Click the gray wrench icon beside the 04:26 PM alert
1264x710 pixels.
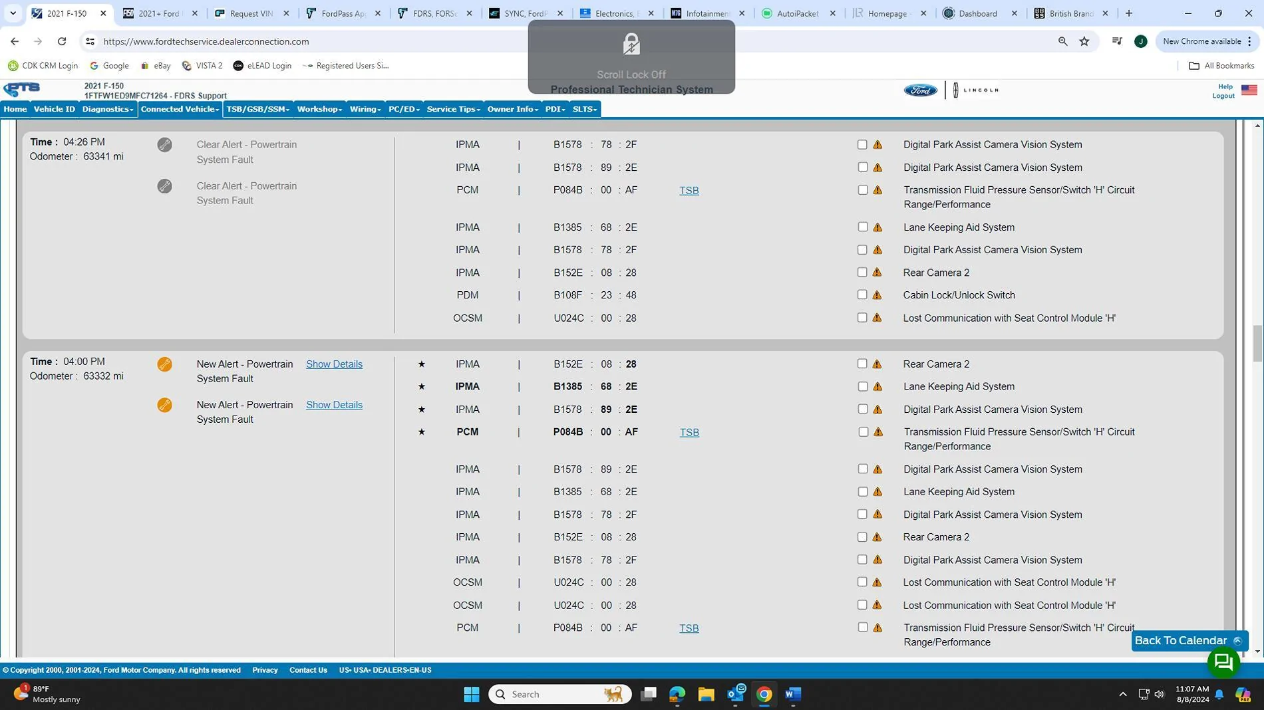pyautogui.click(x=164, y=145)
